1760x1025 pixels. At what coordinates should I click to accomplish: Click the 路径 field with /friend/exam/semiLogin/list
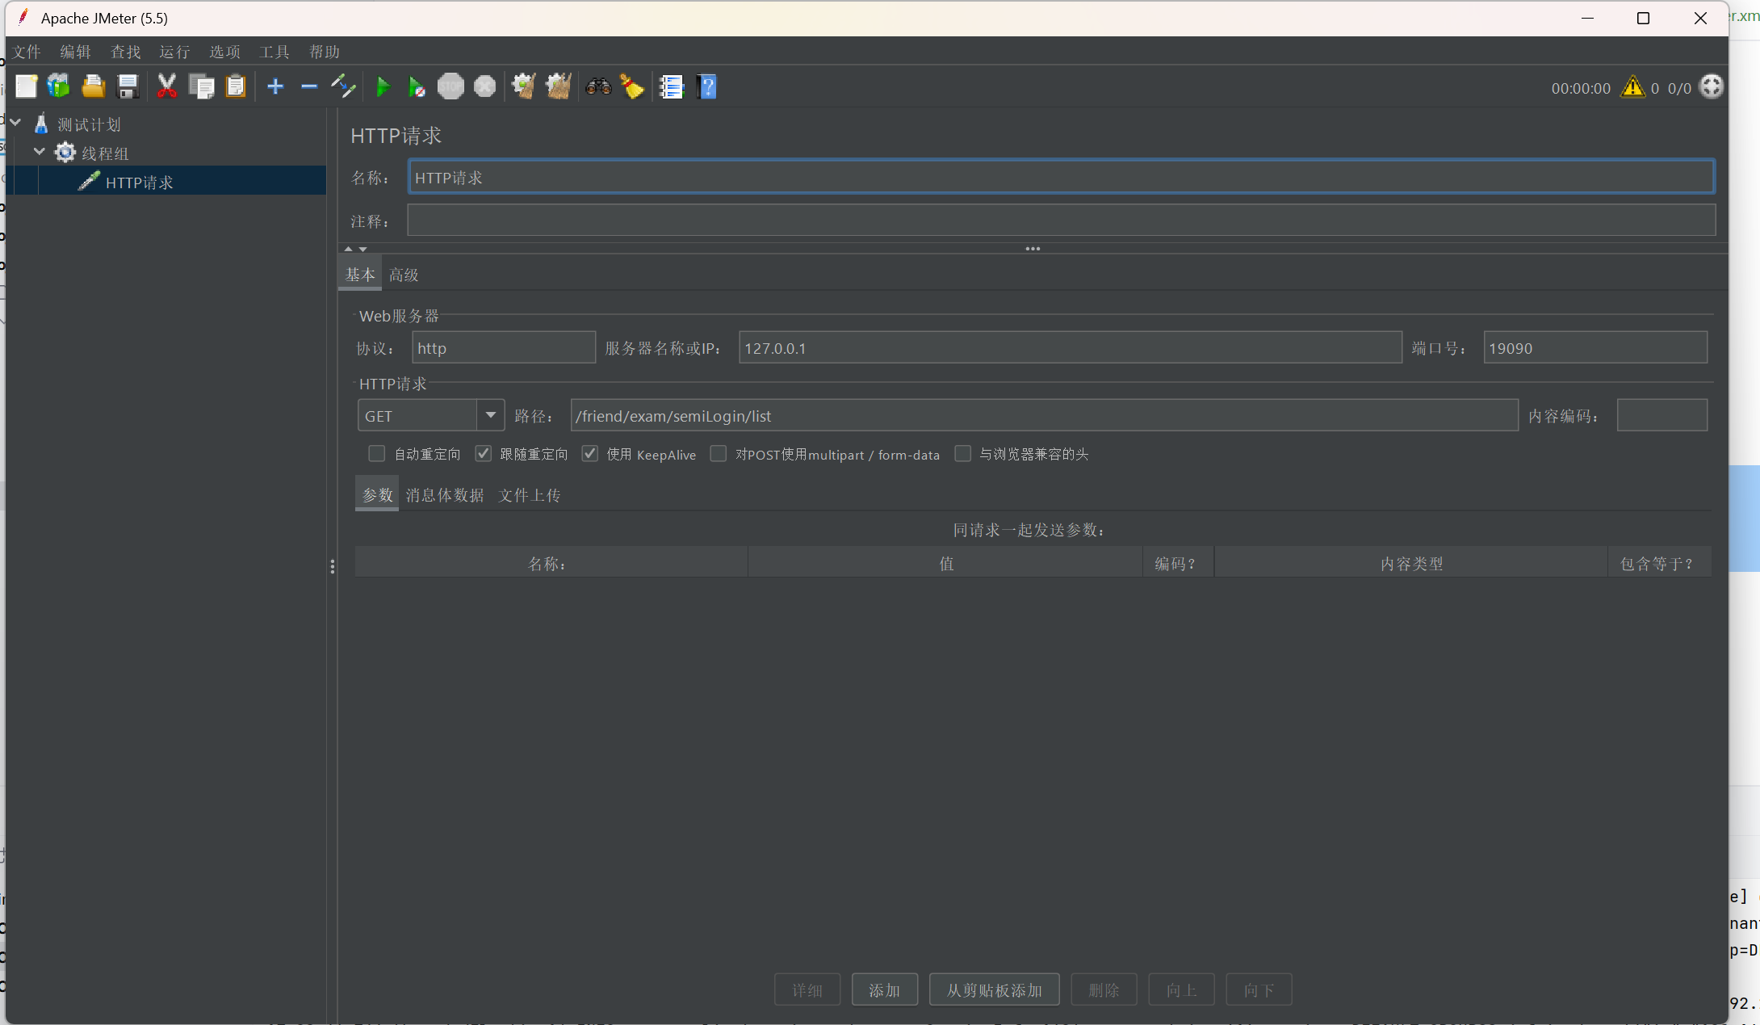pyautogui.click(x=1044, y=415)
